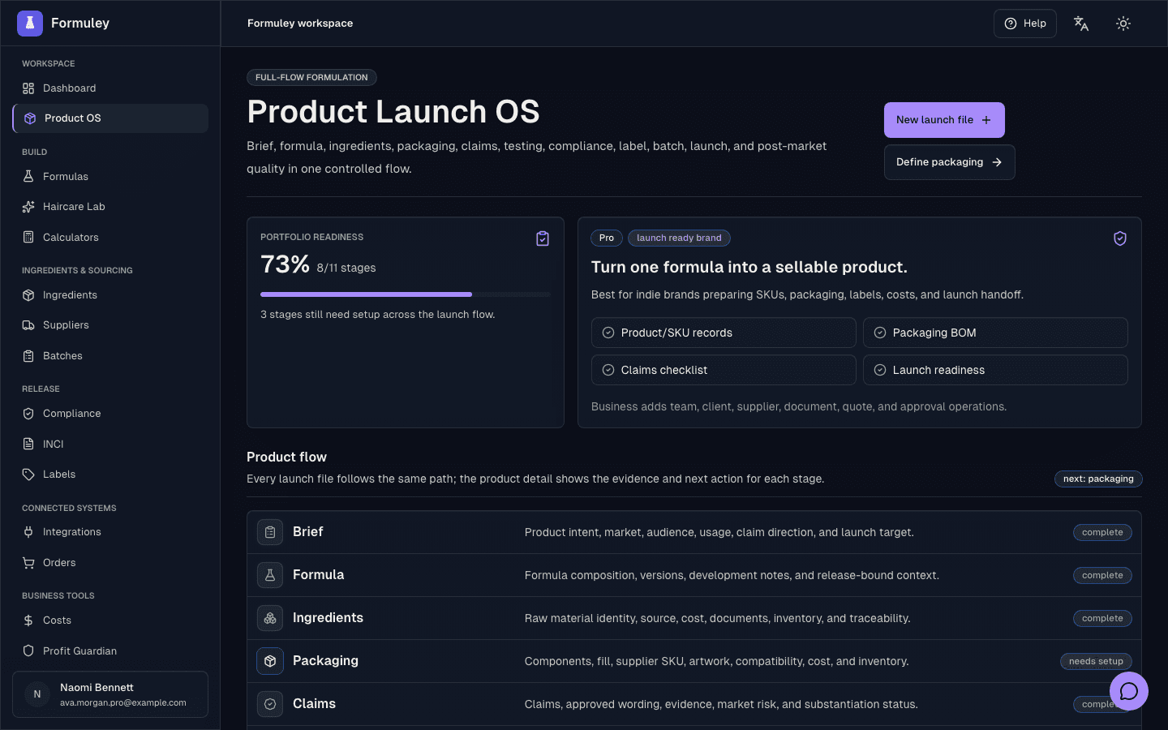Click the next: packaging badge
Viewport: 1168px width, 730px height.
point(1098,479)
